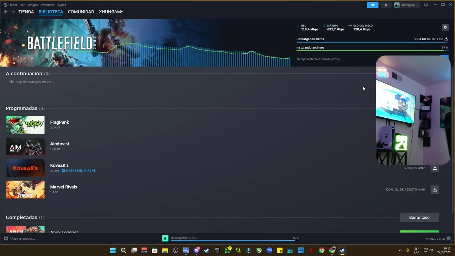Open the Ver menu

pyautogui.click(x=22, y=5)
